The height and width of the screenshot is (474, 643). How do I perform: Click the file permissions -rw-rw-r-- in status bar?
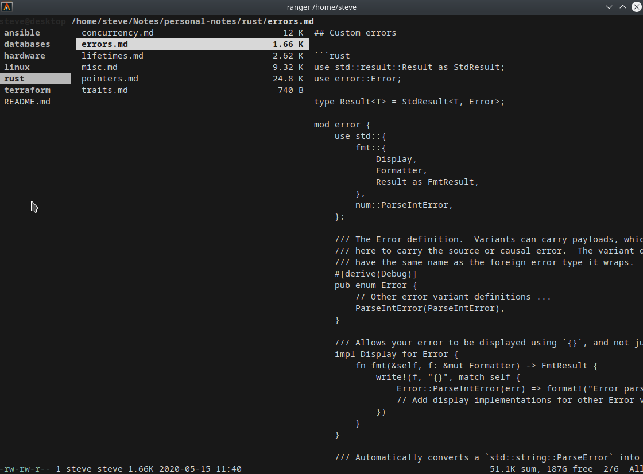point(25,469)
